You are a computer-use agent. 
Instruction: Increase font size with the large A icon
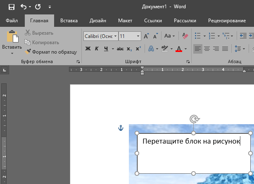146,36
